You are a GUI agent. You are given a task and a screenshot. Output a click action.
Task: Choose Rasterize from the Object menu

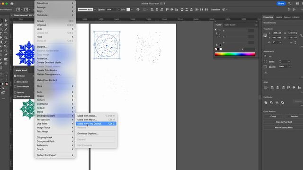point(55,59)
